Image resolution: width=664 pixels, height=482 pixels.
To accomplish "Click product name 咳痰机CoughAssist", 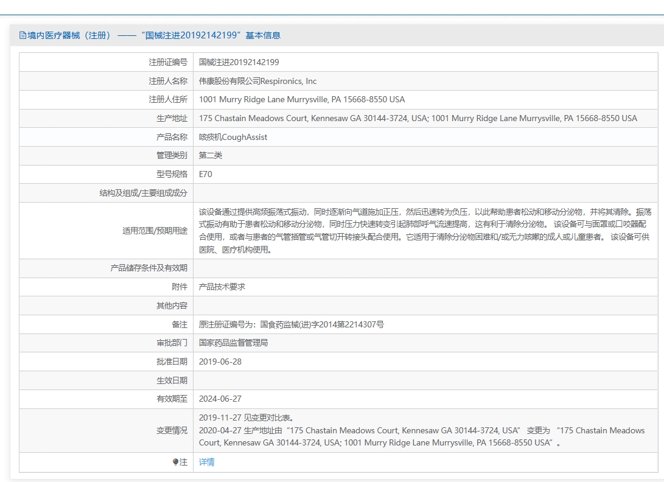I will coord(233,137).
